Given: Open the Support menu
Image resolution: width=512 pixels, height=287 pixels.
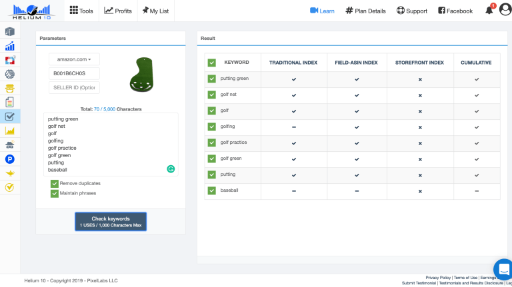Looking at the screenshot, I should [412, 11].
